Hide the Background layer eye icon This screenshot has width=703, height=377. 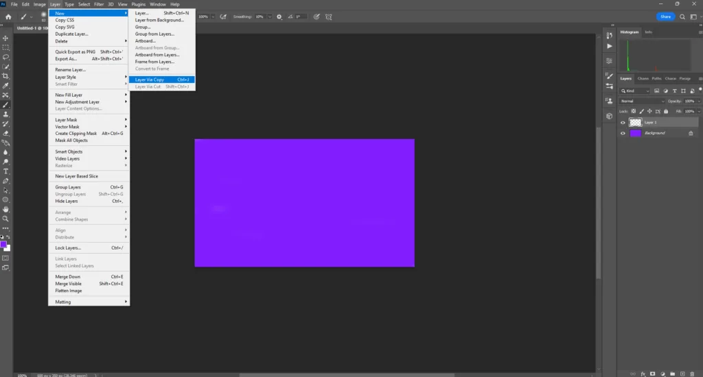coord(623,133)
